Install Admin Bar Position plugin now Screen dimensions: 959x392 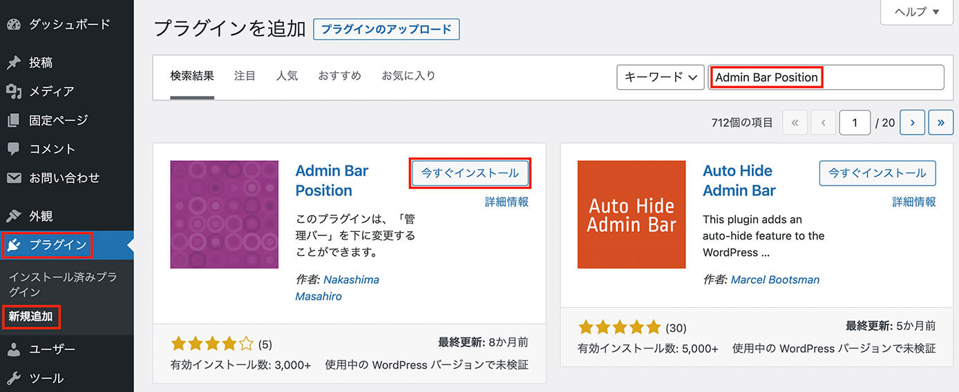point(470,173)
